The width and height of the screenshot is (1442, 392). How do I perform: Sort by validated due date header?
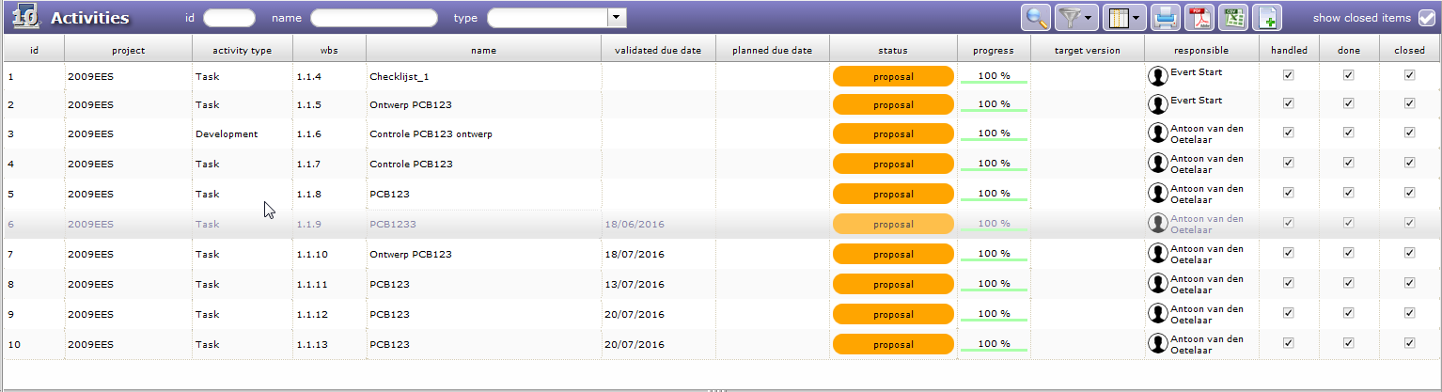(x=658, y=51)
